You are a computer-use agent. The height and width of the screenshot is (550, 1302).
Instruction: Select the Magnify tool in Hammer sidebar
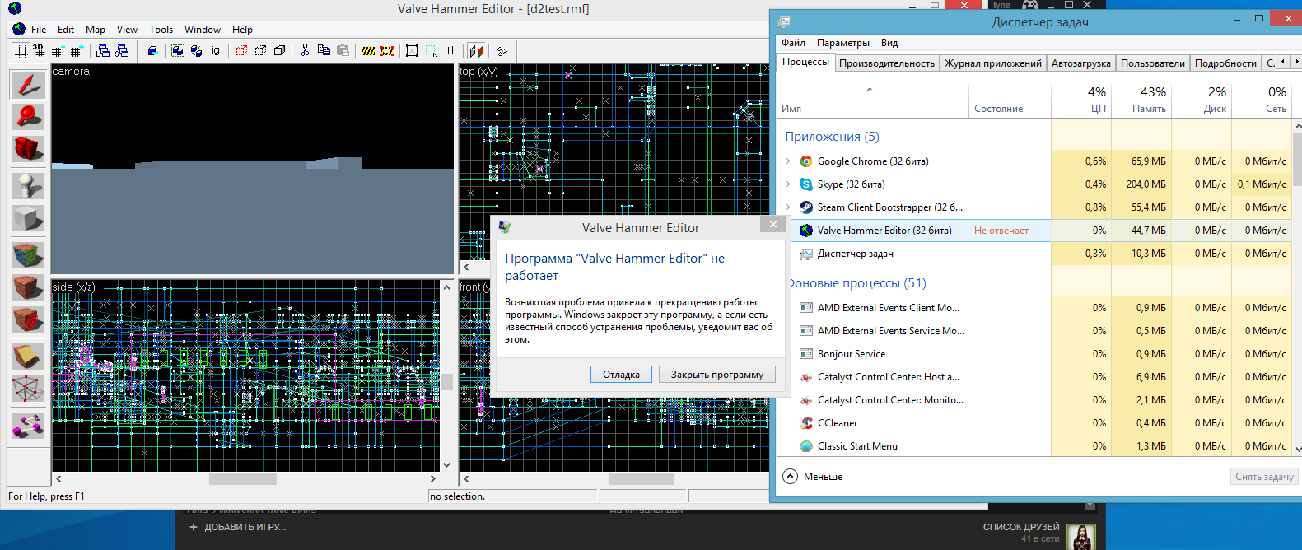pyautogui.click(x=28, y=117)
